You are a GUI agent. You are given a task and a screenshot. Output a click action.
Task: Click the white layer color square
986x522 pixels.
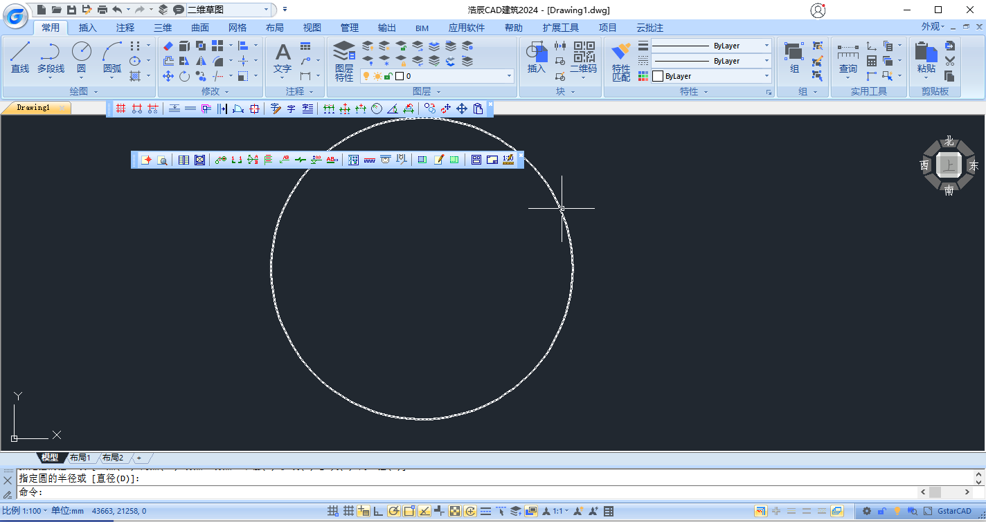click(x=400, y=76)
